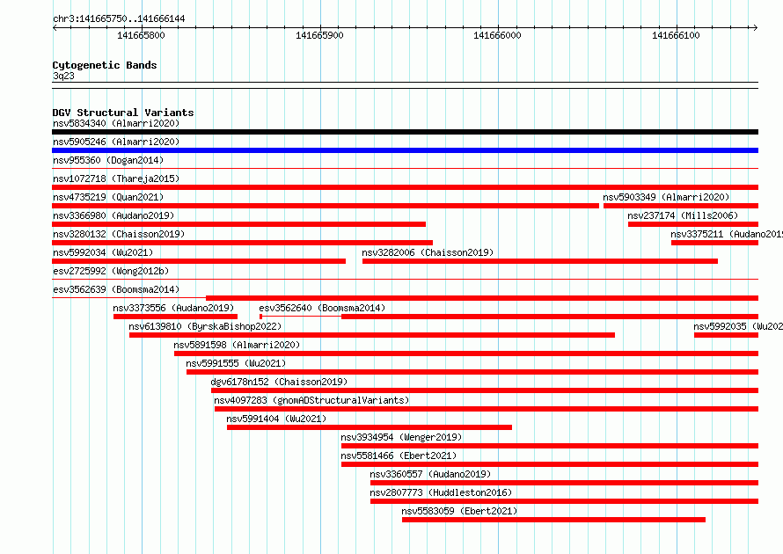Image resolution: width=783 pixels, height=554 pixels.
Task: Select the red bar under nsv6139810
Action: (372, 335)
